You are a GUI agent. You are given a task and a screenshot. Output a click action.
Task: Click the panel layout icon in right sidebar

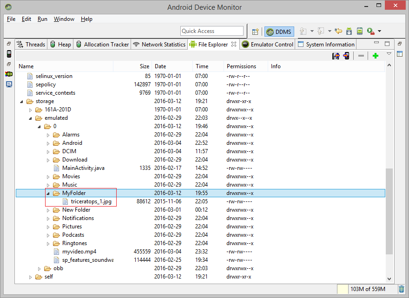click(x=400, y=54)
